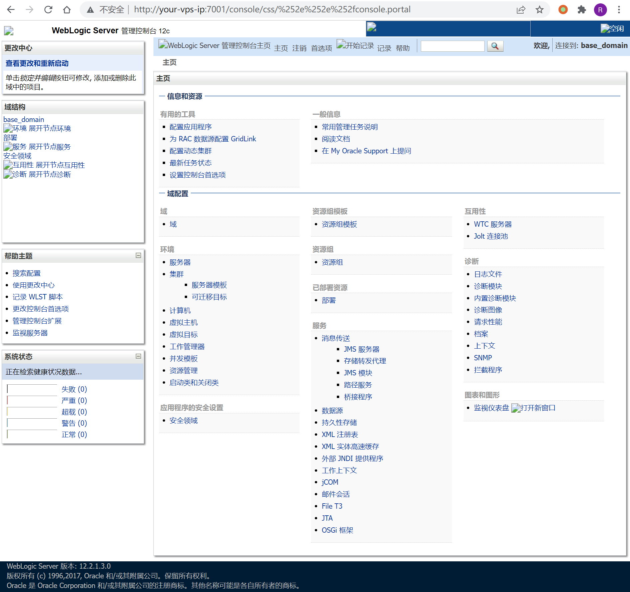Open the browser extensions icon
Screen dimensions: 630x592
[582, 9]
